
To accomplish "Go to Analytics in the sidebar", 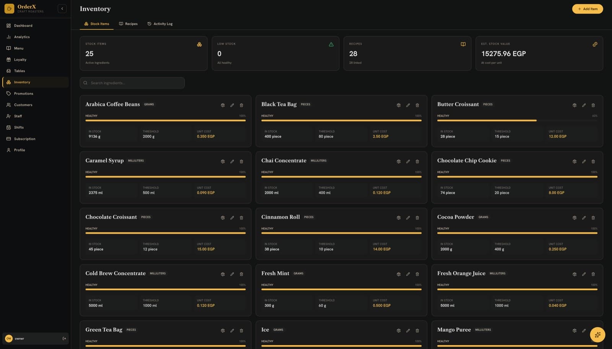I will point(35,37).
